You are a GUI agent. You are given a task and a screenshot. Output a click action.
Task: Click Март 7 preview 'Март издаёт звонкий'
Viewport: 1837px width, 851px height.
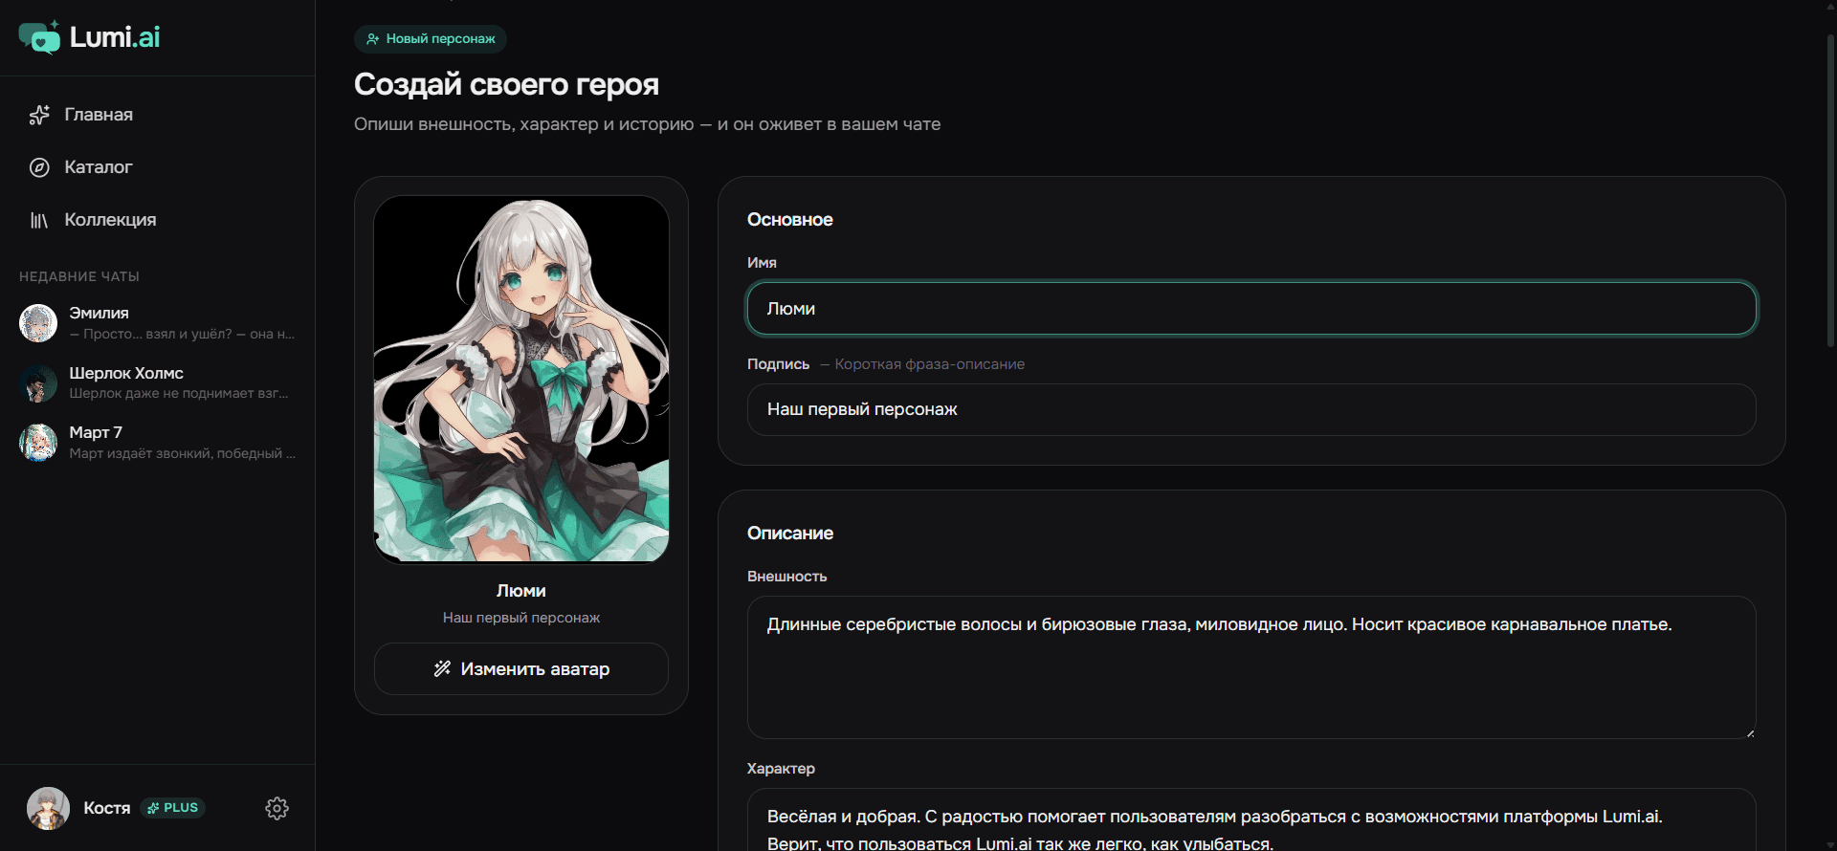(x=141, y=453)
